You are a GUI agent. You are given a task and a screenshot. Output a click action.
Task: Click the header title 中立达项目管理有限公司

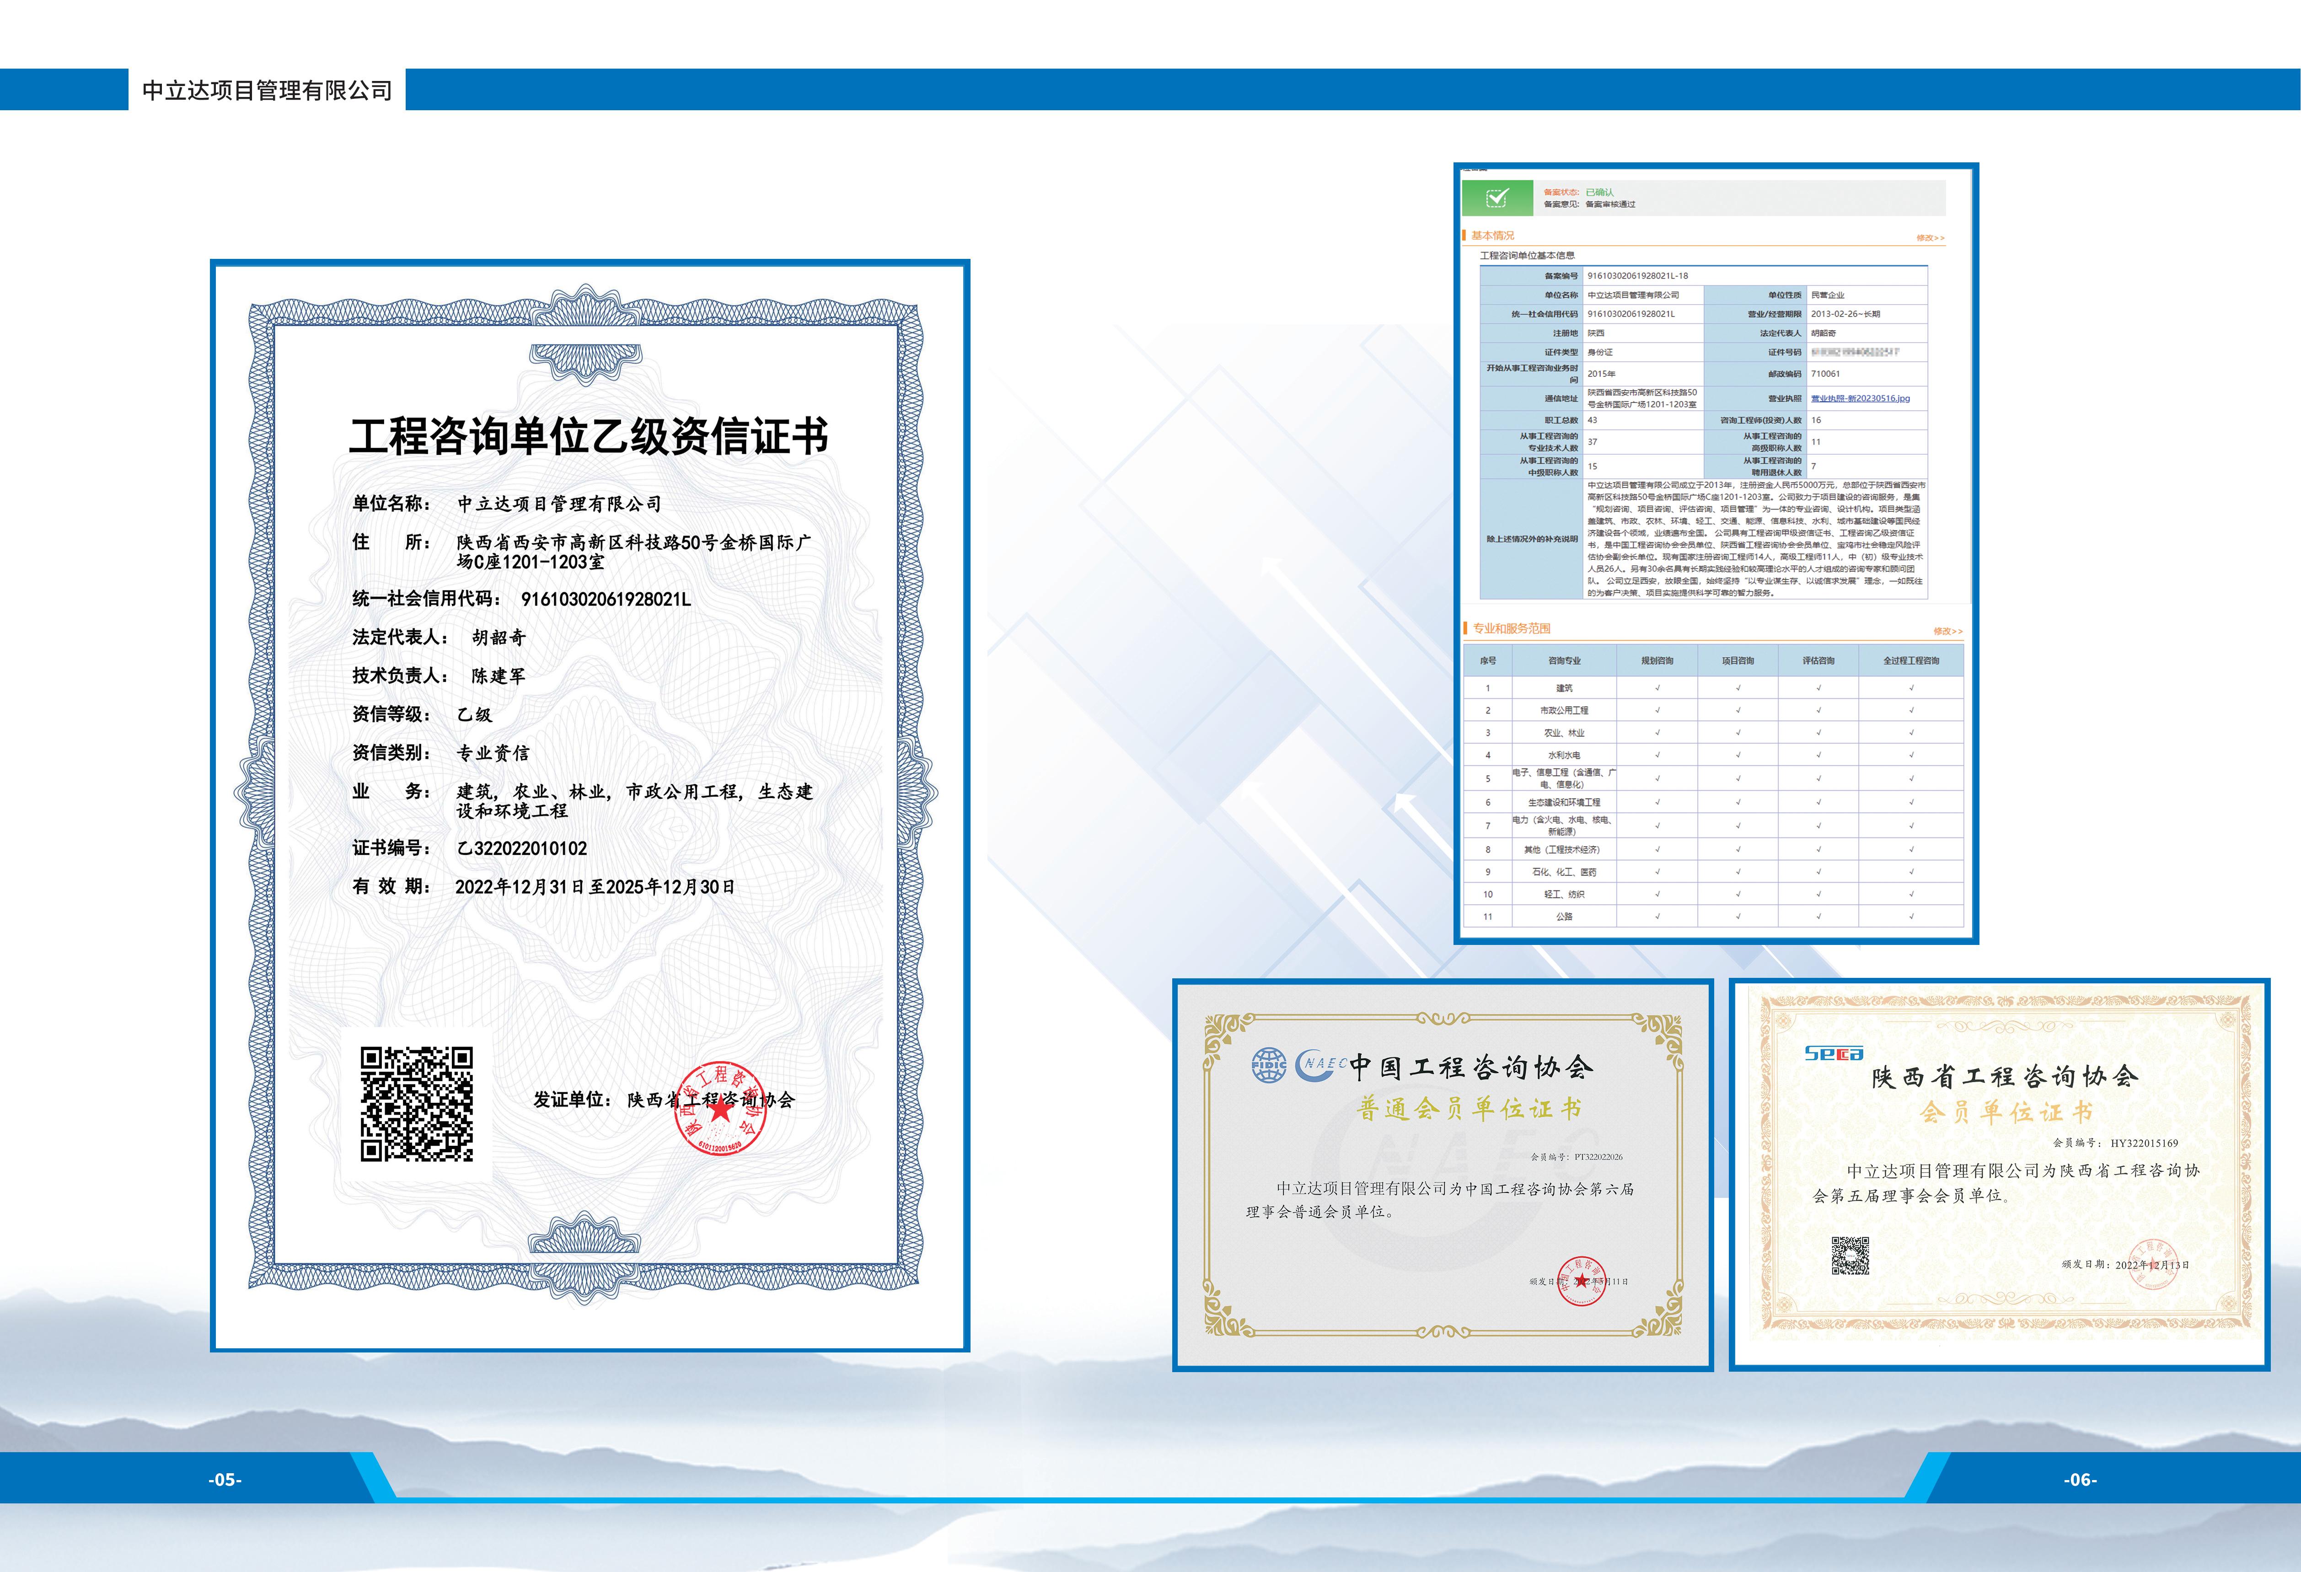[x=267, y=90]
